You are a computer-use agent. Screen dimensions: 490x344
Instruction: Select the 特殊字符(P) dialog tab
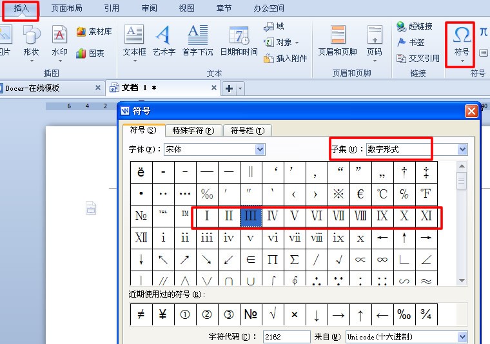click(x=193, y=131)
